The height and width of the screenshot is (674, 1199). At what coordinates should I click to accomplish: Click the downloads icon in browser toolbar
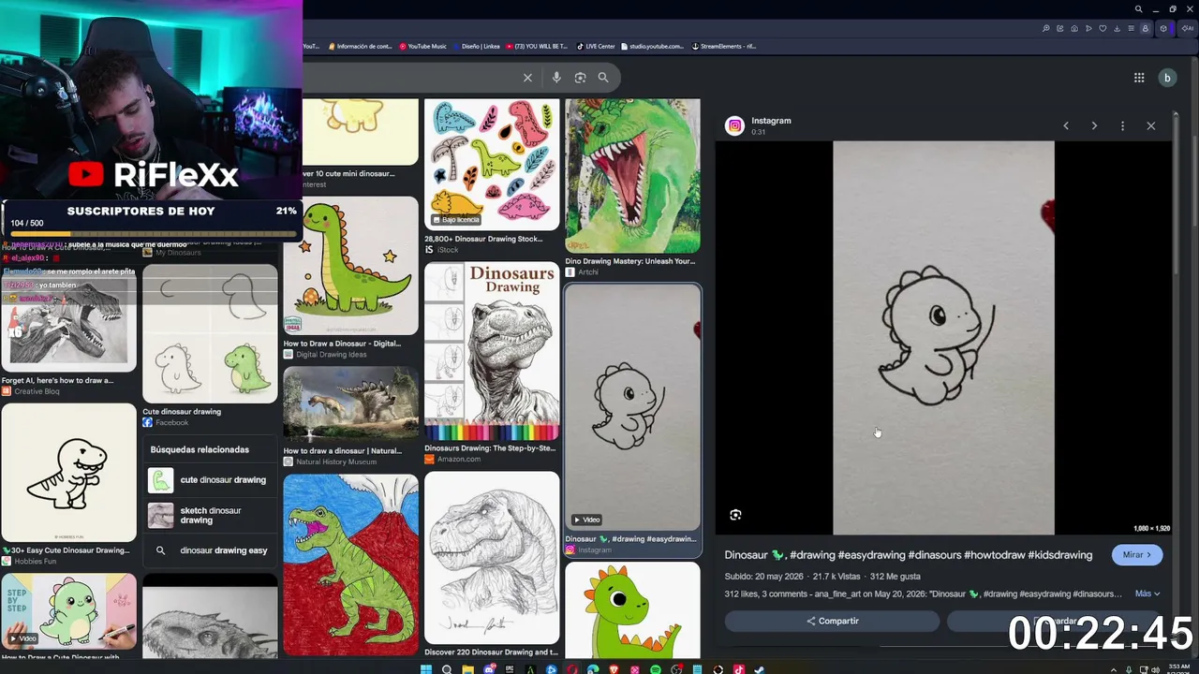[1117, 28]
